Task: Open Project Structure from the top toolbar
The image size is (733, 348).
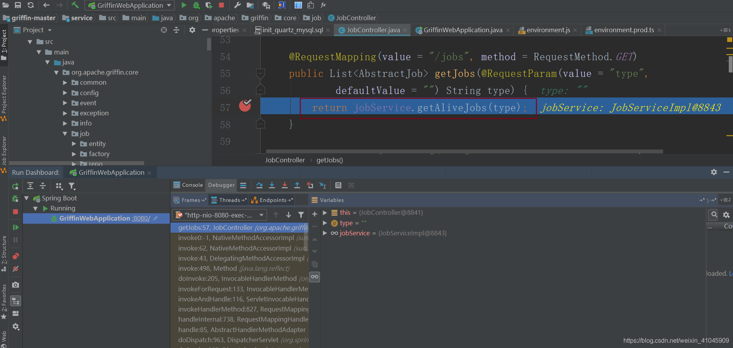Action: [250, 5]
